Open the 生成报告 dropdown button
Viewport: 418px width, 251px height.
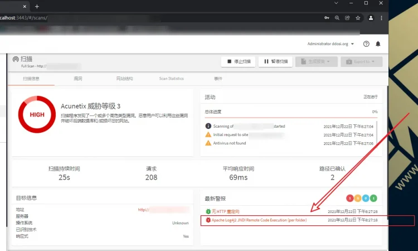[317, 61]
